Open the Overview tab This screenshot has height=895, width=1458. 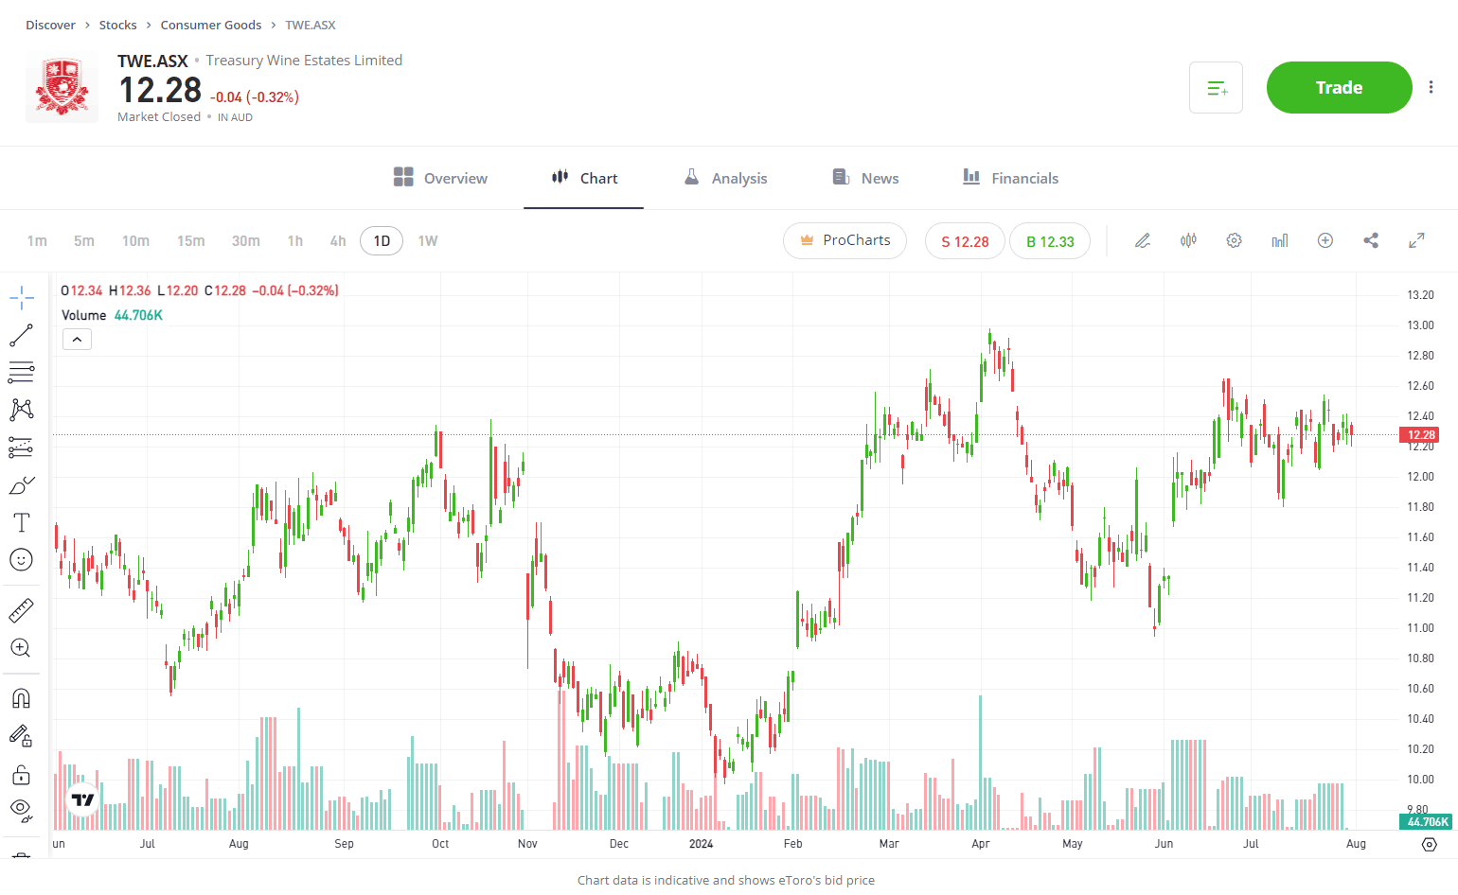pos(440,178)
